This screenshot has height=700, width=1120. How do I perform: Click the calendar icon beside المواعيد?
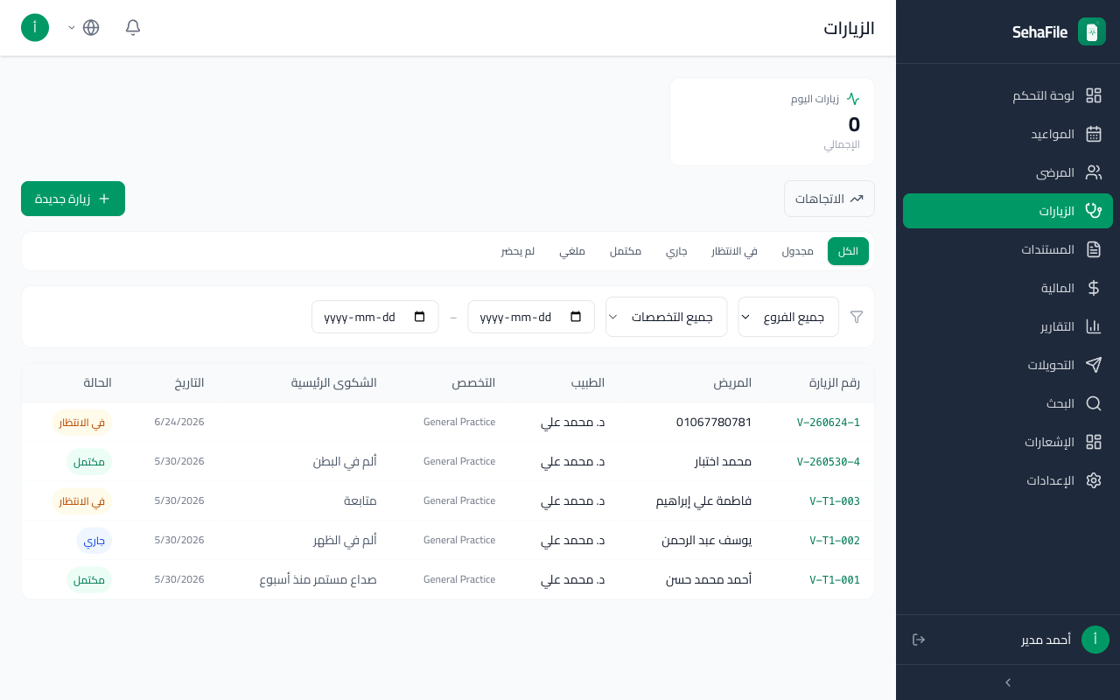pos(1094,134)
